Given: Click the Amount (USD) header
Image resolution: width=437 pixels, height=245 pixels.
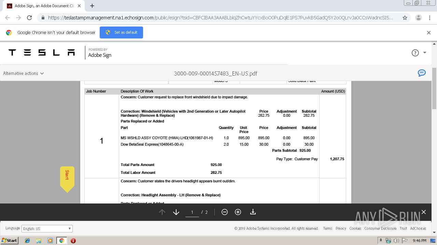Looking at the screenshot, I should (333, 91).
